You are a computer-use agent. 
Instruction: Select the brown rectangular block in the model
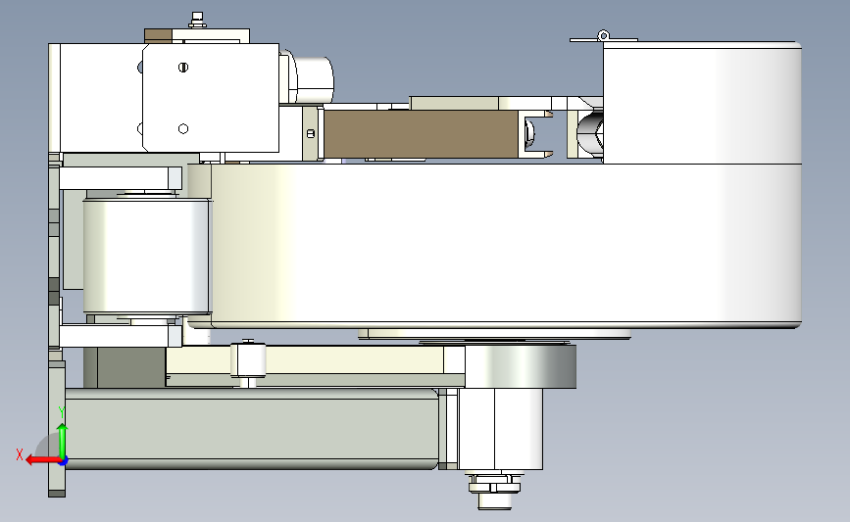pyautogui.click(x=421, y=134)
